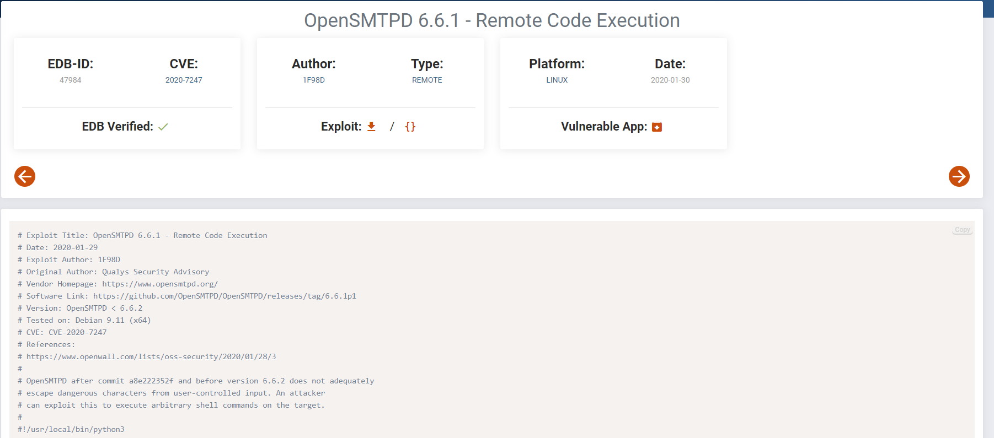The height and width of the screenshot is (438, 994).
Task: Click the execute arbitrary shell commands line
Action: (x=171, y=405)
